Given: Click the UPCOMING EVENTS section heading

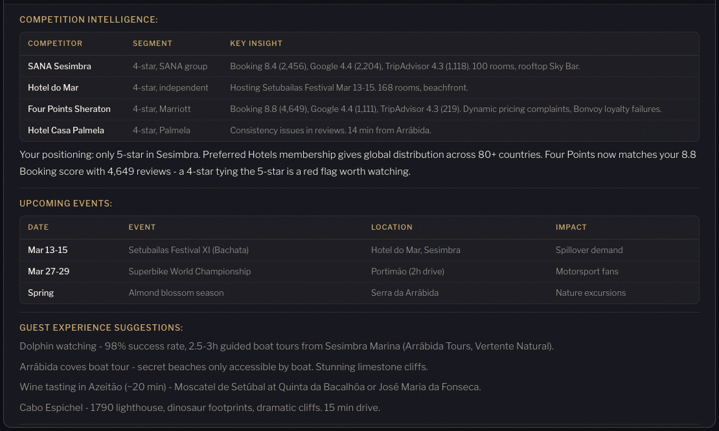Looking at the screenshot, I should pyautogui.click(x=67, y=203).
